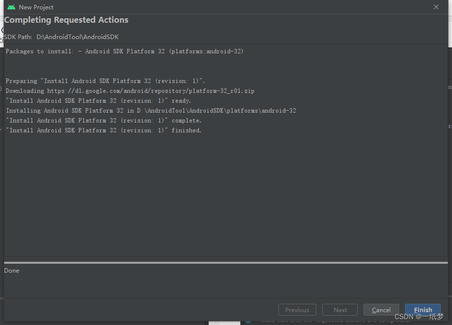Go back with the Previous button
This screenshot has width=452, height=325.
(x=297, y=310)
